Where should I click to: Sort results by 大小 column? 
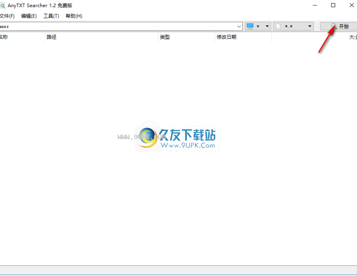(x=315, y=37)
